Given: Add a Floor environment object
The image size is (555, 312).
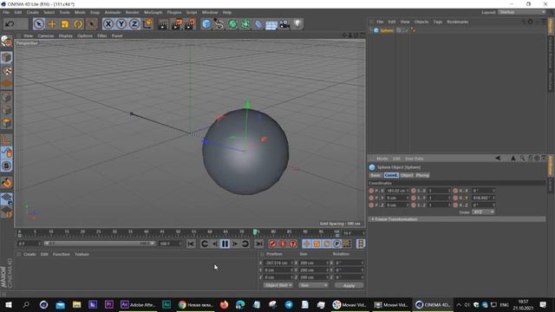Looking at the screenshot, I should click(271, 25).
